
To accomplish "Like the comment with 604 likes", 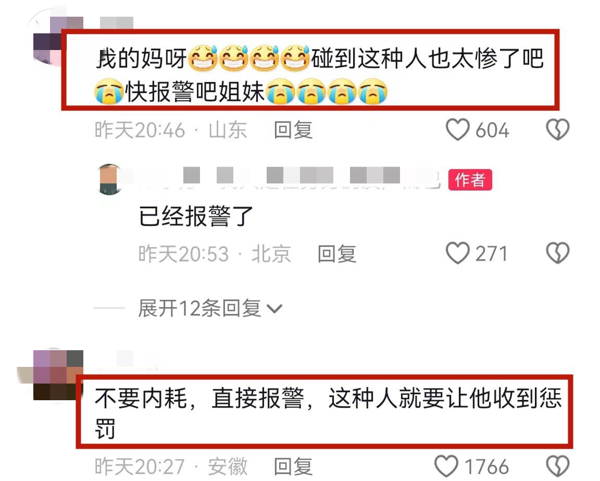I will 458,130.
